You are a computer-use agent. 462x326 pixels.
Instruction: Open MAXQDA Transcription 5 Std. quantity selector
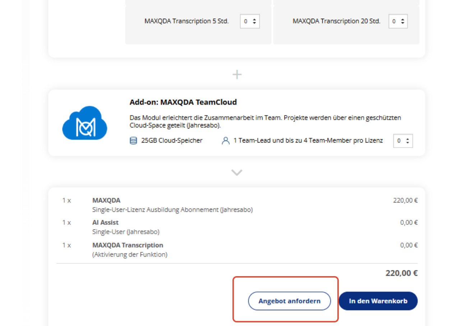click(250, 21)
